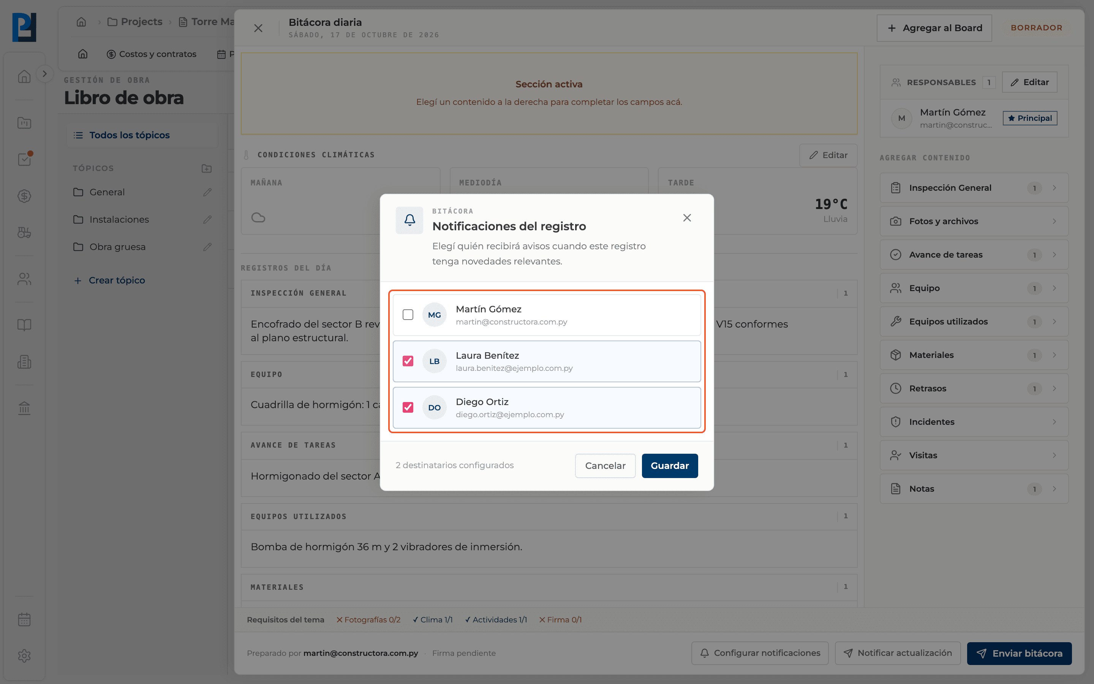
Task: Open sidebar tasks icon with red dot
Action: tap(24, 159)
